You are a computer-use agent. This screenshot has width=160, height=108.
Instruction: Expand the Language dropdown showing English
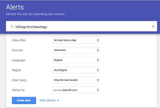[x=76, y=60]
